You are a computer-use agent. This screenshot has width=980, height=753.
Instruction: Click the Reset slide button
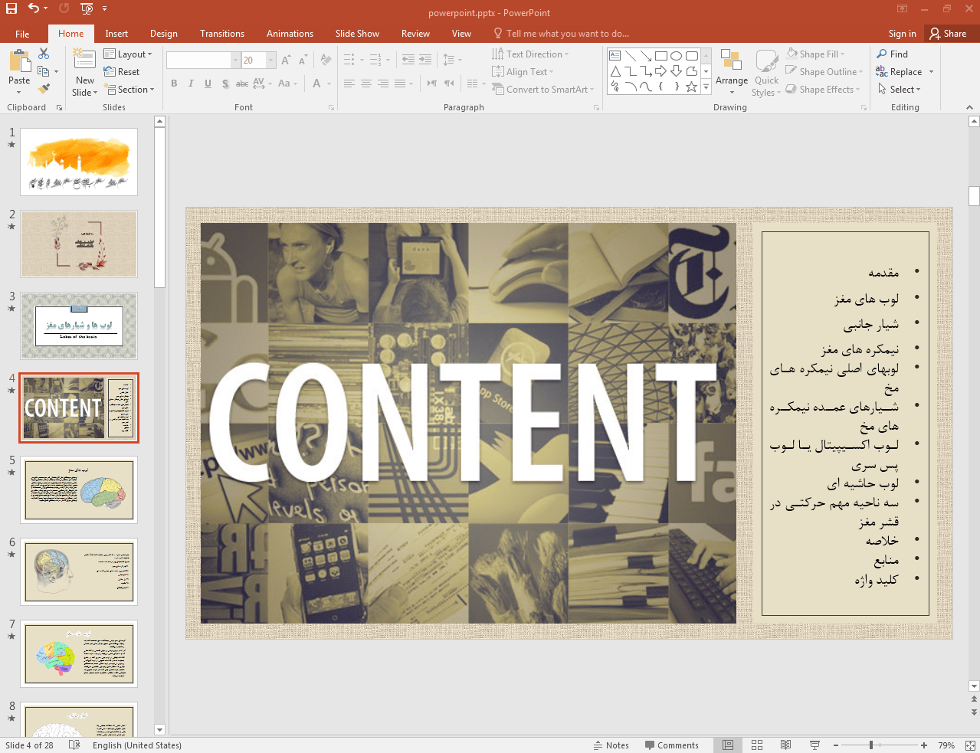click(123, 72)
